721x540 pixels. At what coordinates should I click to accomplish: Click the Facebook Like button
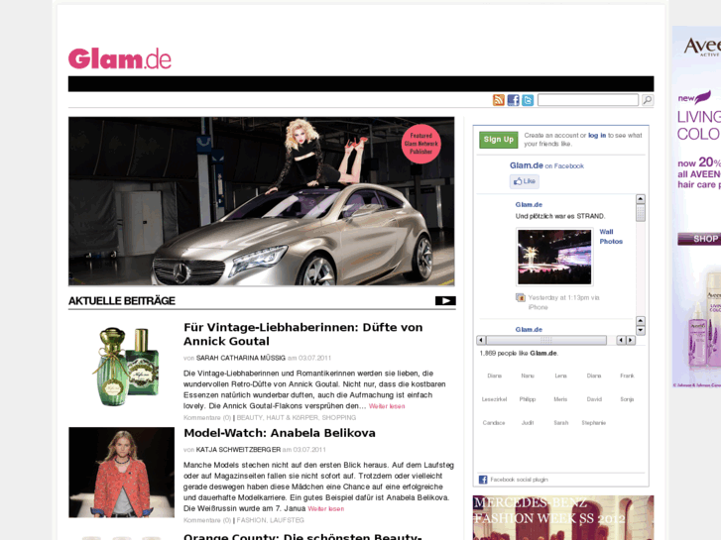tap(525, 181)
